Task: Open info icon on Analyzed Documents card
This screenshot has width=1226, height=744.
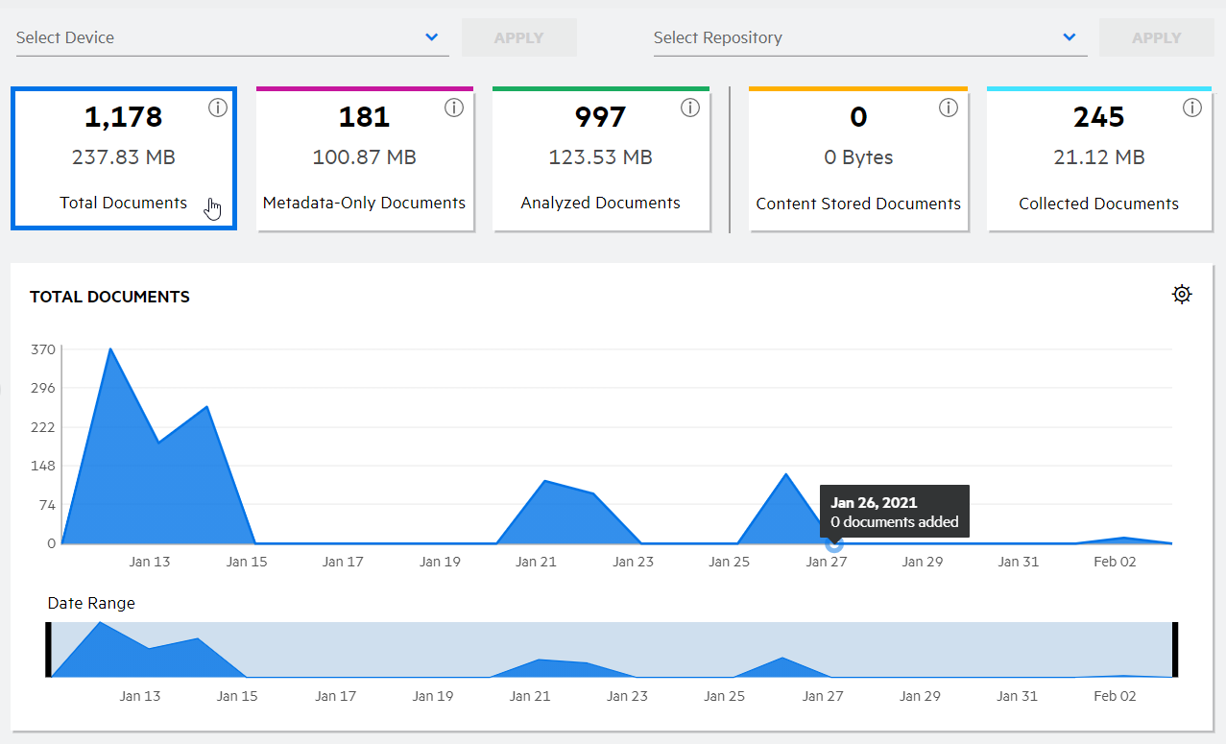Action: click(x=690, y=108)
